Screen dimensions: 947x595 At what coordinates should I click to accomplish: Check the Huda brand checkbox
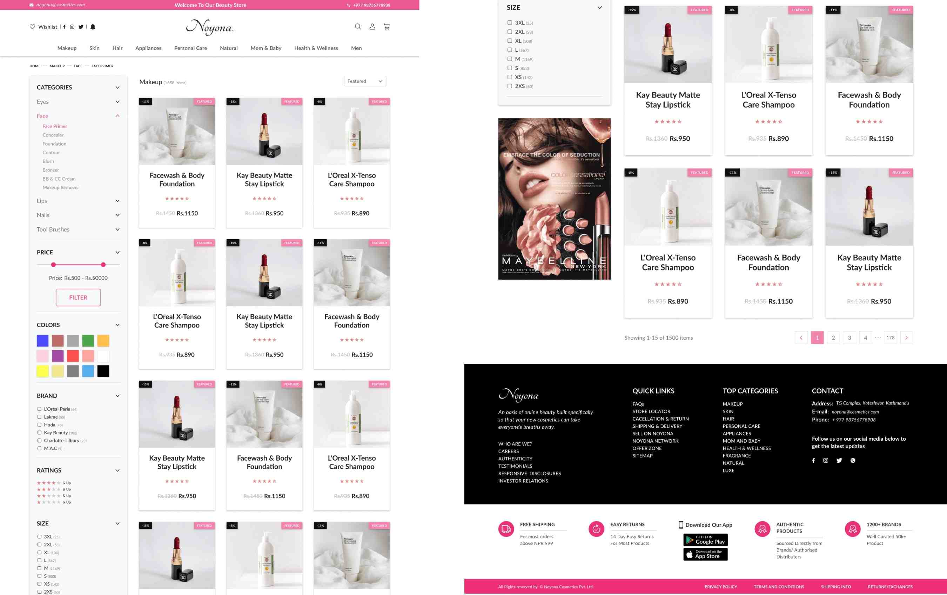(x=39, y=425)
